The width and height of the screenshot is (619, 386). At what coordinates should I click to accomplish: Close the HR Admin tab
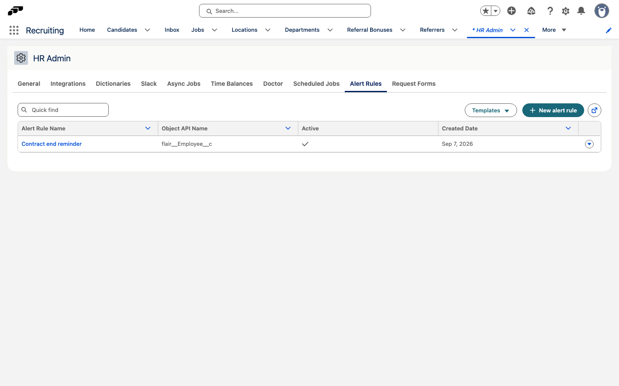pos(527,30)
